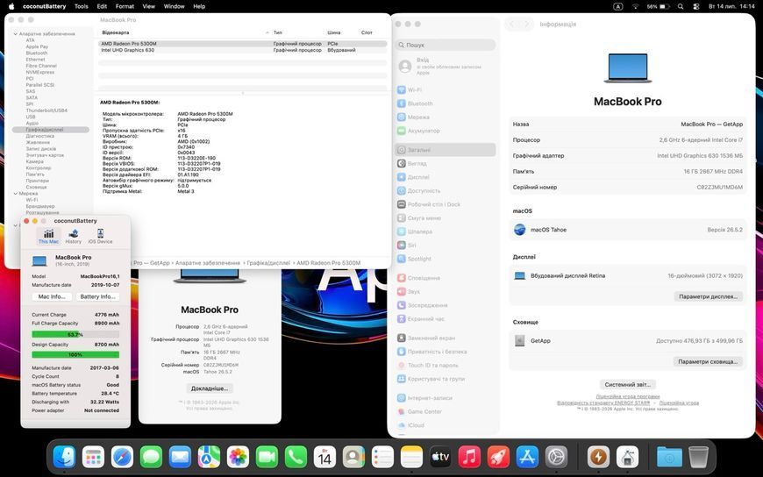Viewport: 763px width, 477px height.
Task: Open Доступність in the System Settings sidebar
Action: [446, 191]
